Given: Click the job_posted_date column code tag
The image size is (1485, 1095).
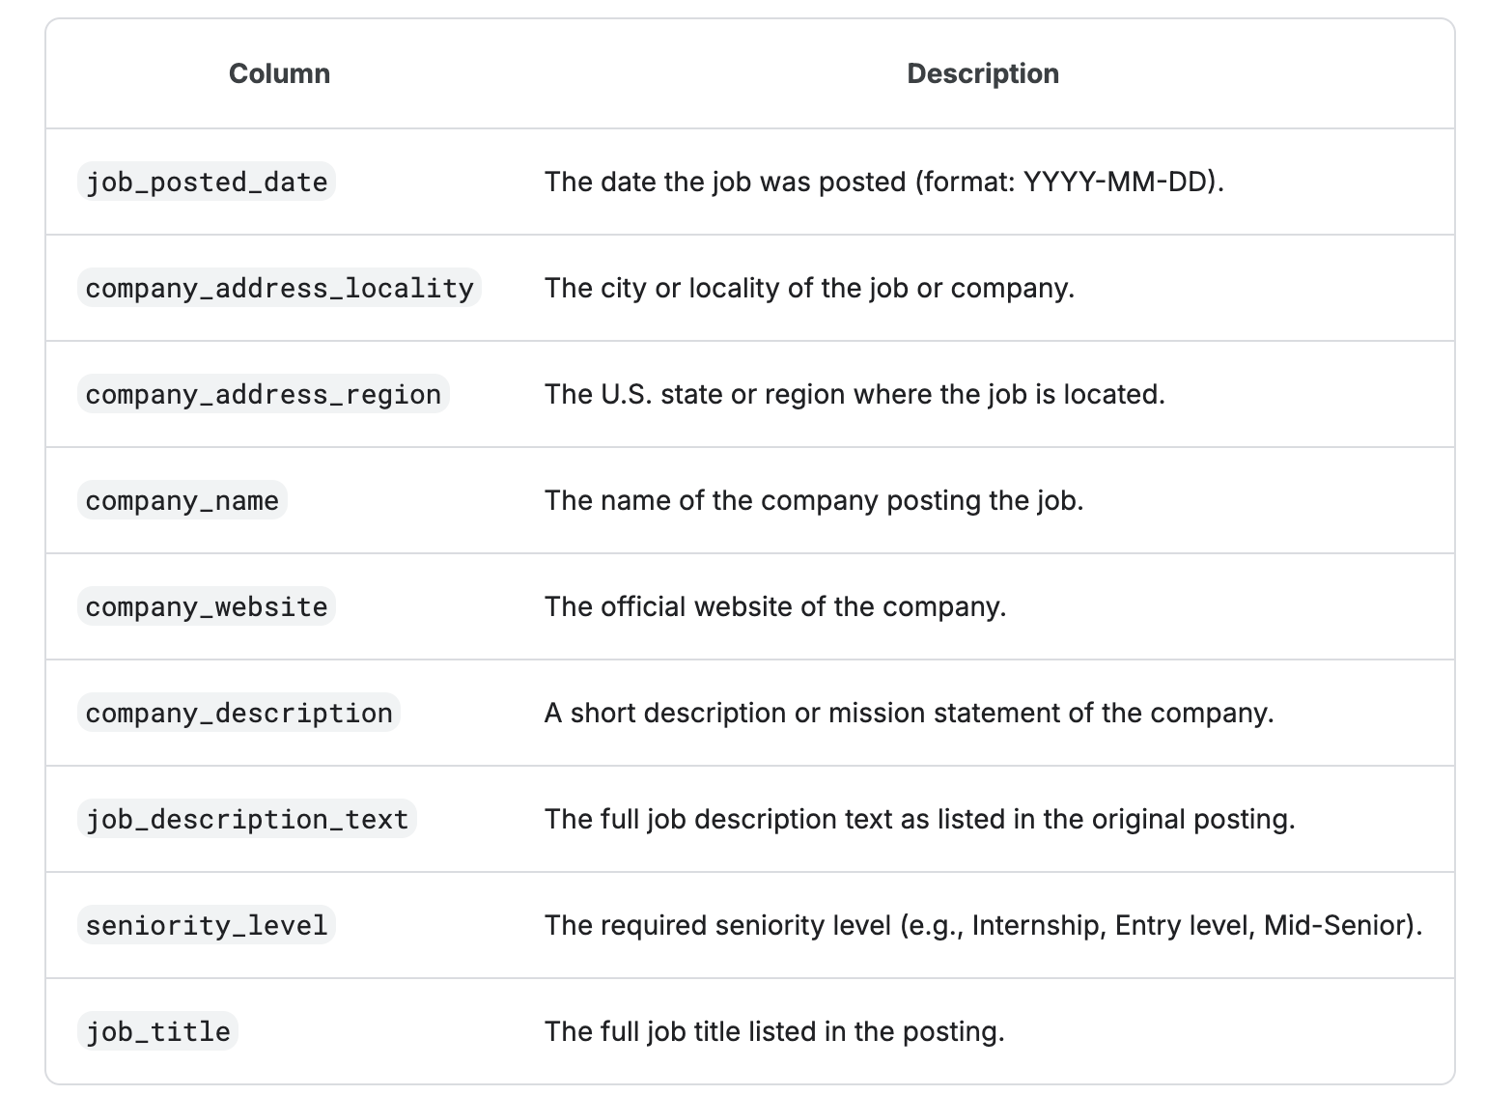Looking at the screenshot, I should [207, 182].
